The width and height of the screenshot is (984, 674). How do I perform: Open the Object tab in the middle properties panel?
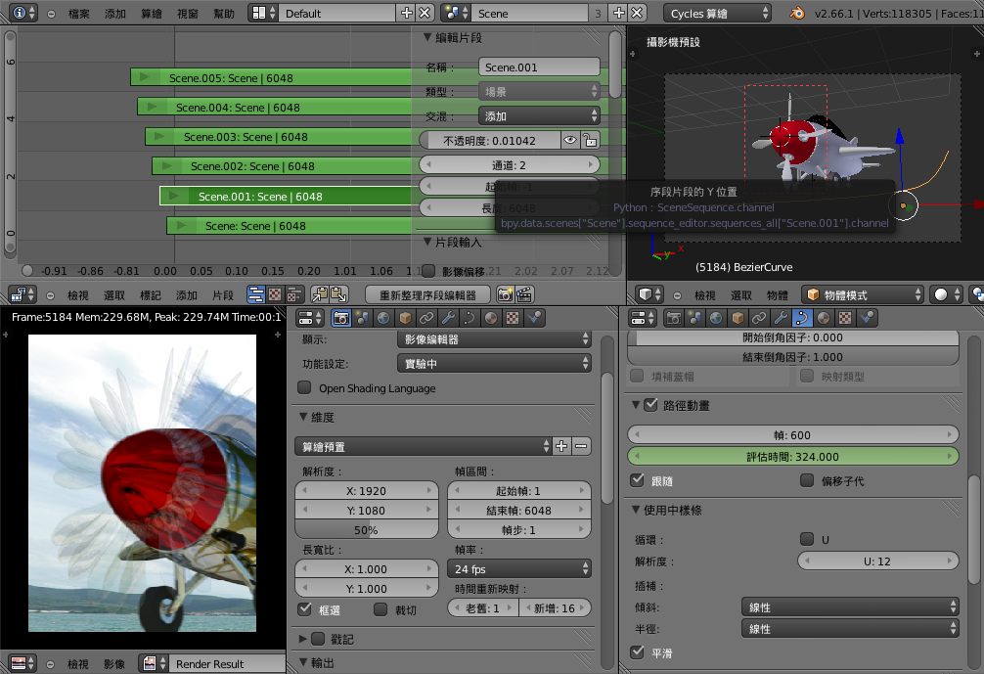[x=405, y=318]
